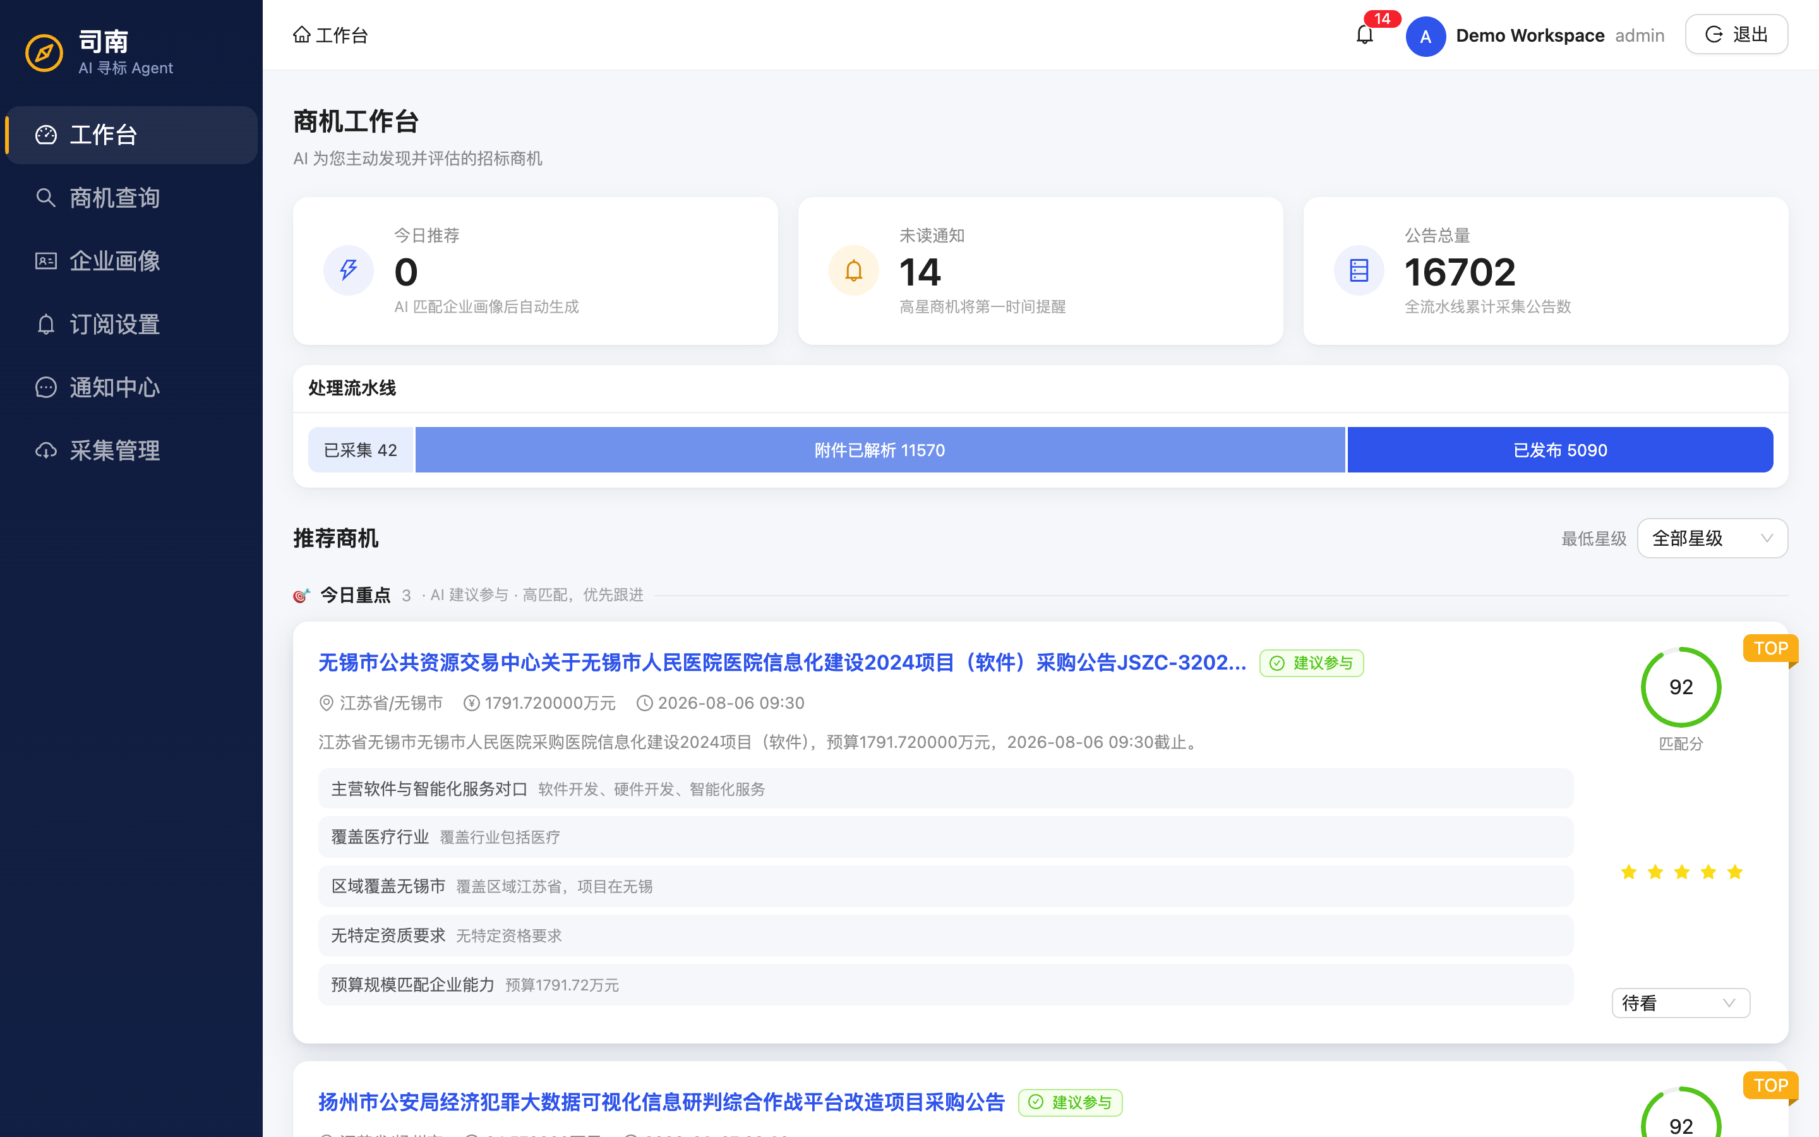Click 建议参与 tag on 无锡市 card

pos(1312,663)
